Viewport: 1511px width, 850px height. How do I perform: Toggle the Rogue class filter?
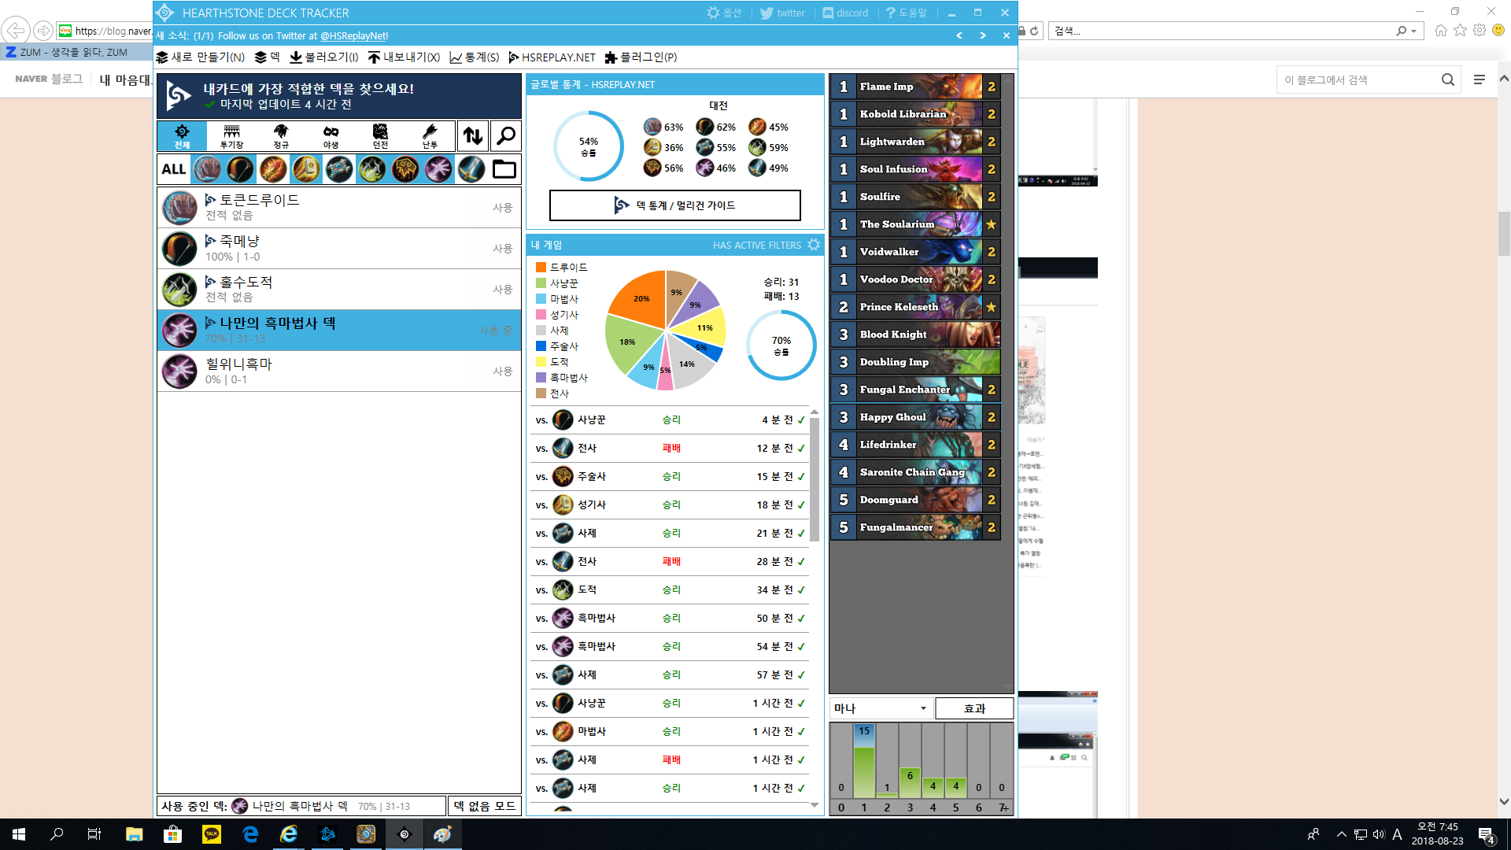(372, 169)
